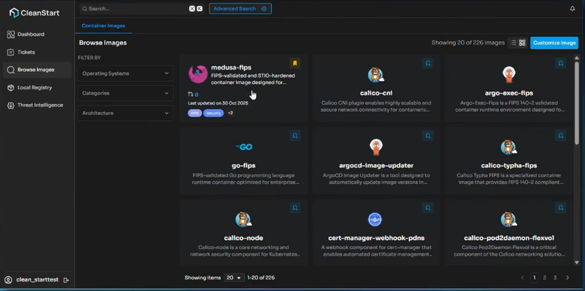Click the Dashboard sidebar icon

[x=11, y=34]
